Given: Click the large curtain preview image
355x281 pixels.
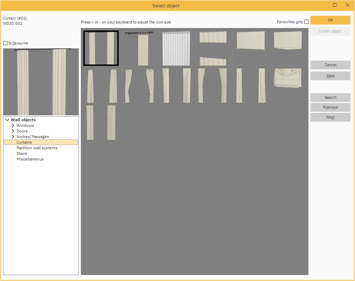Looking at the screenshot, I should tap(41, 82).
